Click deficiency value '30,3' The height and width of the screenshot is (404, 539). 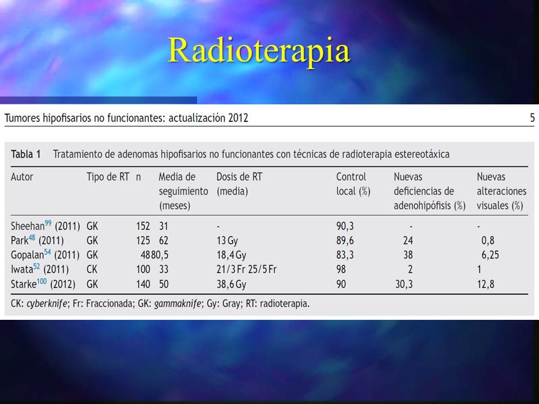pos(404,284)
